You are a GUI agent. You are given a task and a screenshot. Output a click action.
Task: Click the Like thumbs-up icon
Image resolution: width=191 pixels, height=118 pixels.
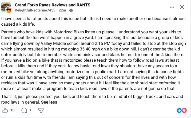tap(5, 111)
